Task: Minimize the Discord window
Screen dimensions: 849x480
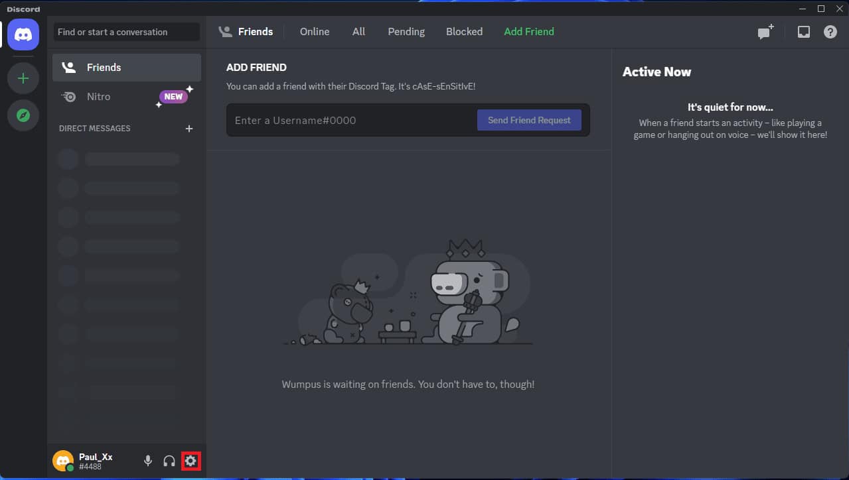Action: point(804,9)
